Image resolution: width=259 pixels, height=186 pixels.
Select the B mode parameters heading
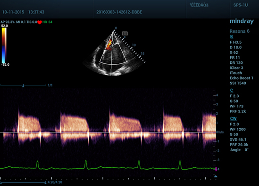coord(232,37)
